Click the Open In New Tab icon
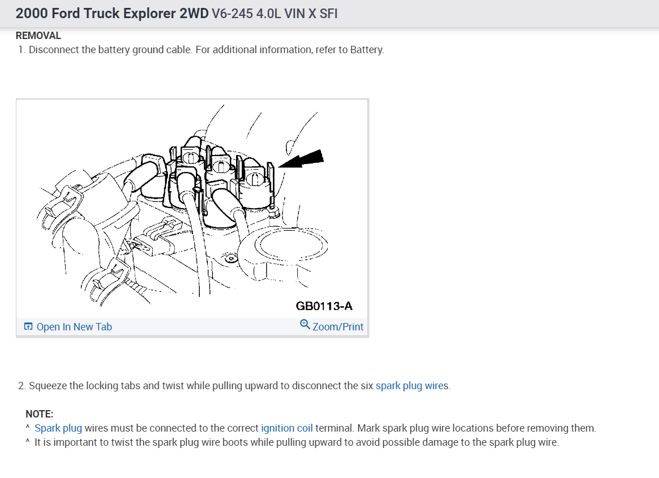This screenshot has height=478, width=659. (28, 326)
